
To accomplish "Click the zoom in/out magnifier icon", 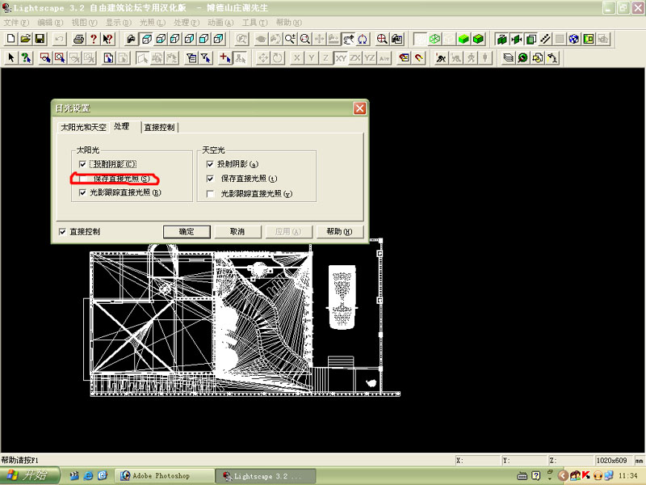I will [x=291, y=39].
